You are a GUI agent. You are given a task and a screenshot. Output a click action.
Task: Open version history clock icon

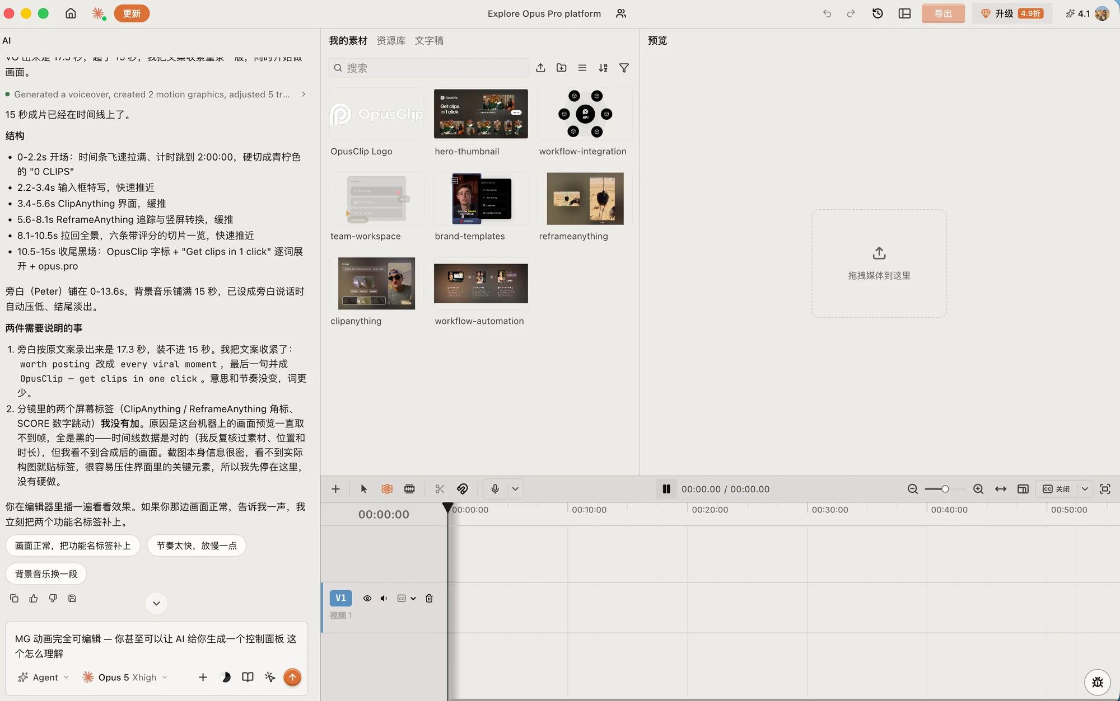(x=878, y=13)
